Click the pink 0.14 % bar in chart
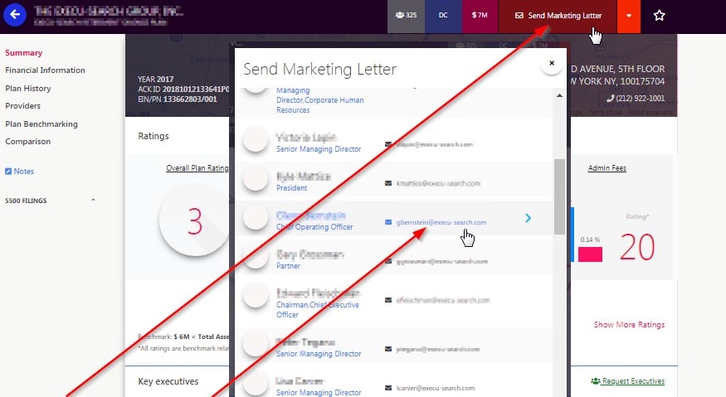Screen dimensions: 726x397 click(590, 254)
